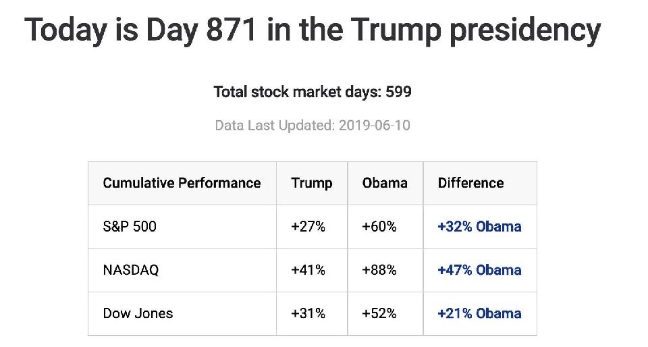648x347 pixels.
Task: Click Obama's +88% NASDAQ value
Action: 379,270
